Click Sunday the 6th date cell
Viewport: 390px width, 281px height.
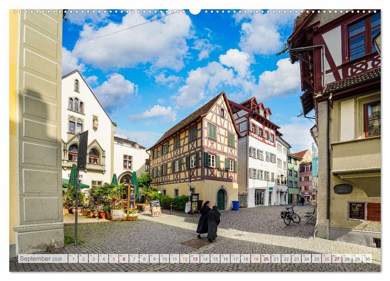coord(124,259)
